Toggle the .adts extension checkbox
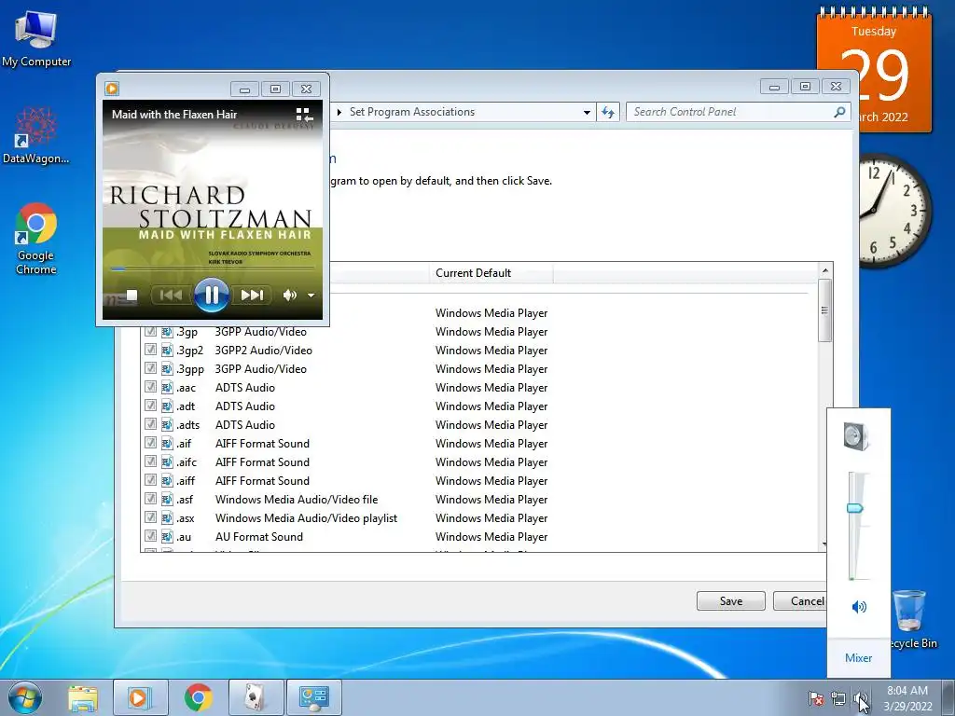The image size is (955, 716). point(150,424)
